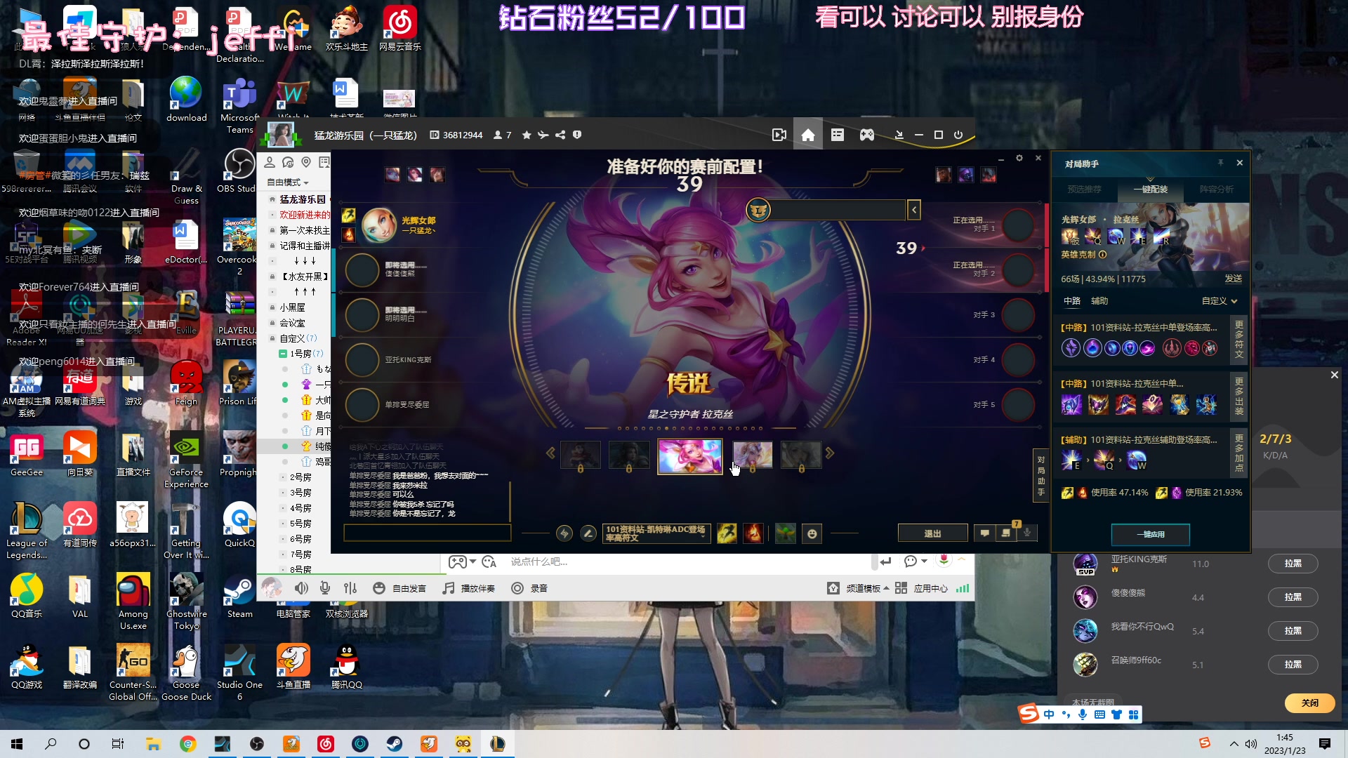This screenshot has height=758, width=1348.
Task: Select the 星之守护者 拉克丝 skin thumbnail
Action: 690,456
